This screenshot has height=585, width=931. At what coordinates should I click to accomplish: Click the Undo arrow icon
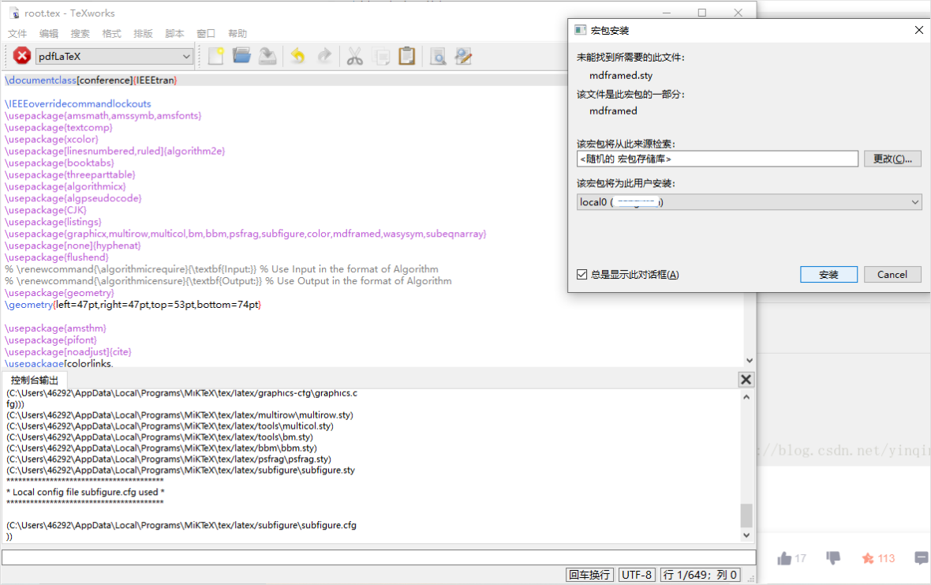[x=297, y=55]
